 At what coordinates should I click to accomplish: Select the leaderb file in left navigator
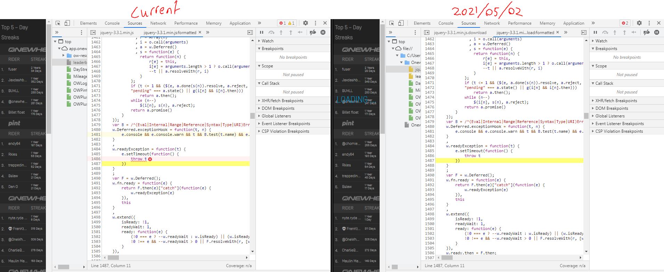80,63
